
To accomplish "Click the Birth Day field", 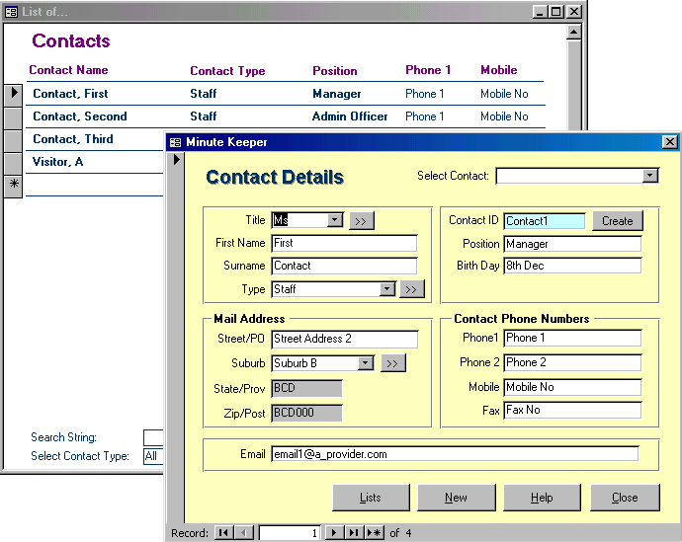I will coord(572,266).
